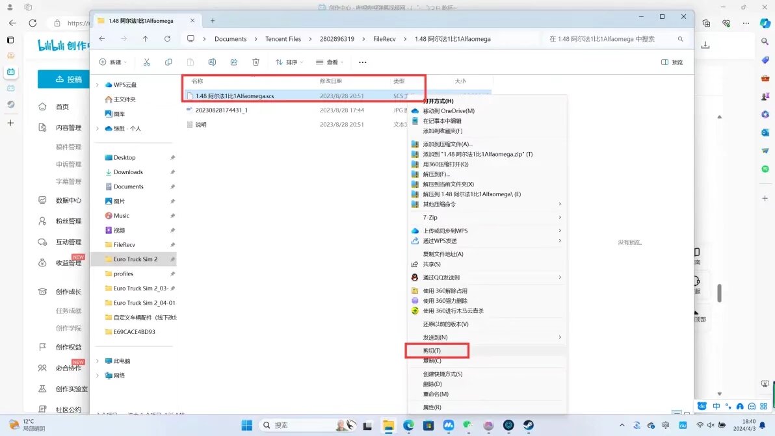This screenshot has height=436, width=775.
Task: Click Windows Start button on taskbar
Action: [246, 425]
